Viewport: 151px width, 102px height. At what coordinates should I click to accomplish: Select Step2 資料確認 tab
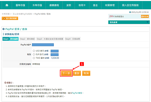tap(27, 39)
